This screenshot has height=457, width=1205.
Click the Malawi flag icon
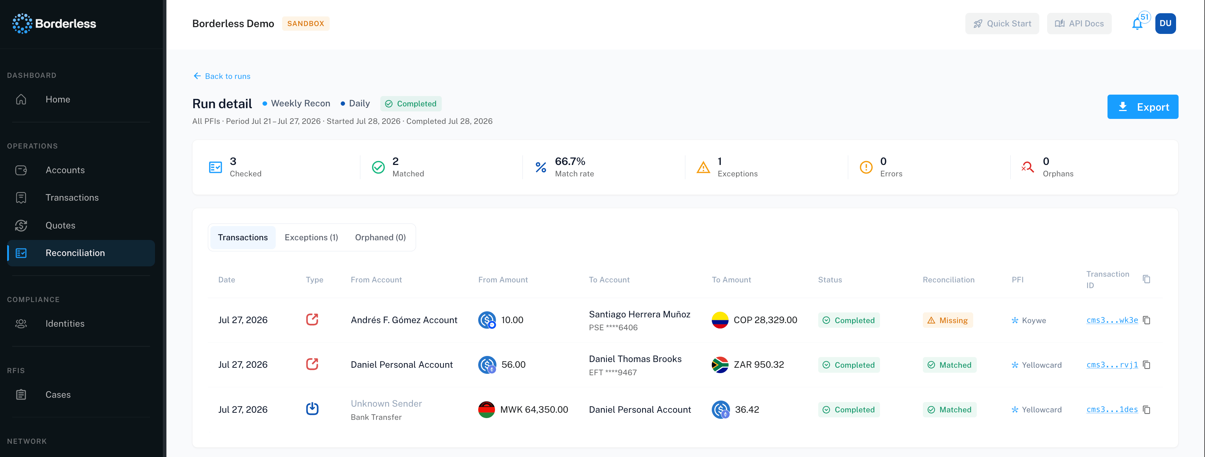tap(486, 409)
